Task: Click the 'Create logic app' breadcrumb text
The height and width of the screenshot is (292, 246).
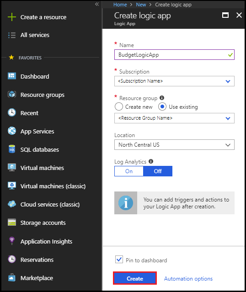Action: pyautogui.click(x=173, y=5)
